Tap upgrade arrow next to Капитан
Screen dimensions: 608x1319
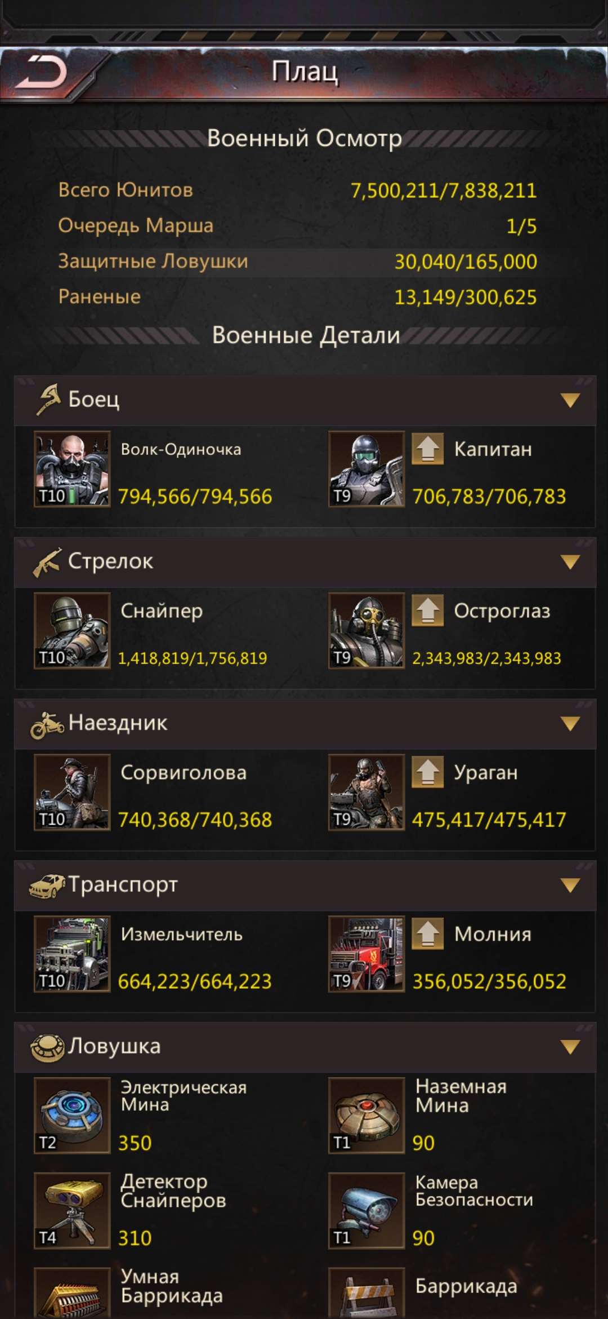pyautogui.click(x=427, y=449)
